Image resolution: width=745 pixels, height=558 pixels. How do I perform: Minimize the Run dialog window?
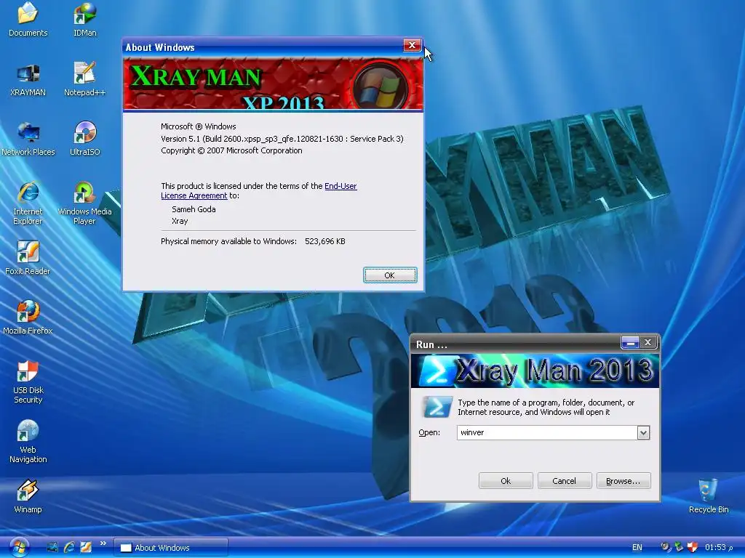click(630, 343)
